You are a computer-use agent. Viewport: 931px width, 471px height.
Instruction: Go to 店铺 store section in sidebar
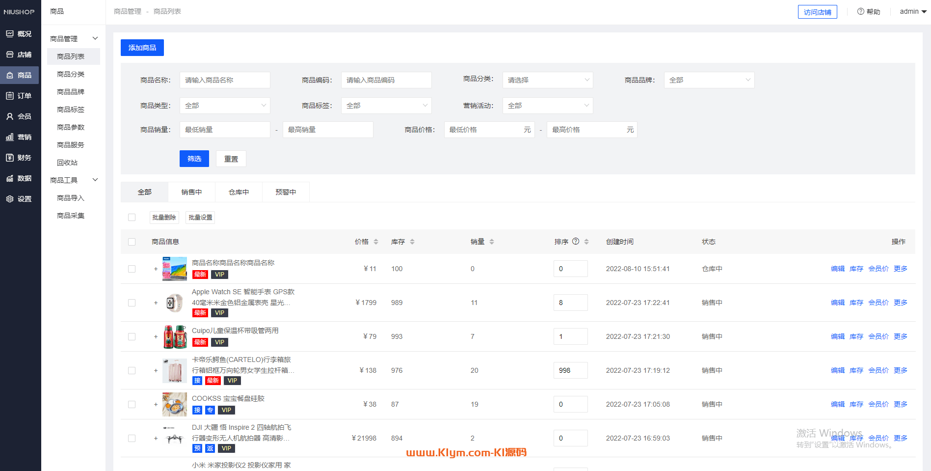[10, 55]
